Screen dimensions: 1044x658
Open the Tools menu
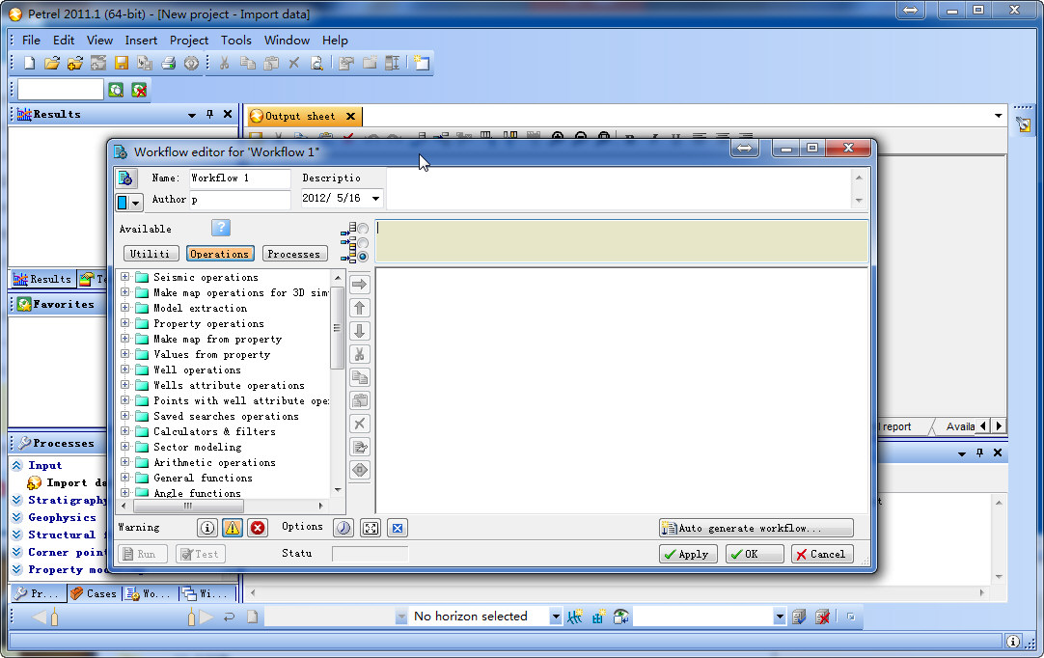[235, 40]
